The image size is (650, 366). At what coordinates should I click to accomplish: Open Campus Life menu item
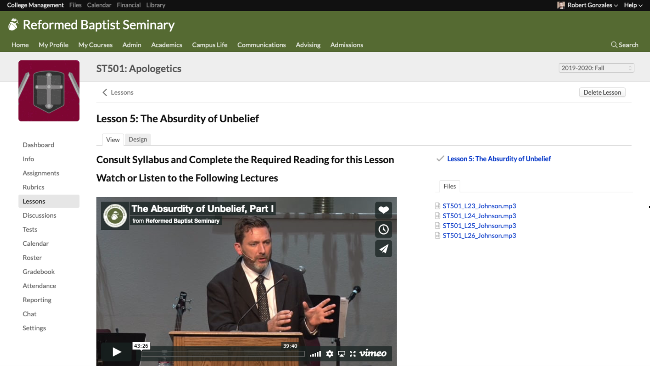click(209, 45)
